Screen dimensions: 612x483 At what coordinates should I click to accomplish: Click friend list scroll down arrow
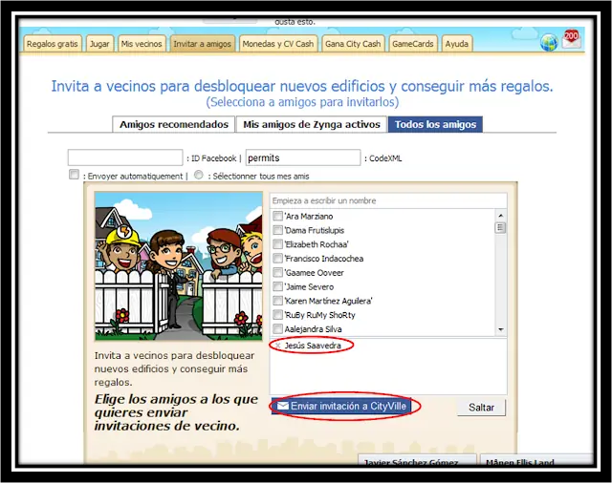[x=501, y=329]
